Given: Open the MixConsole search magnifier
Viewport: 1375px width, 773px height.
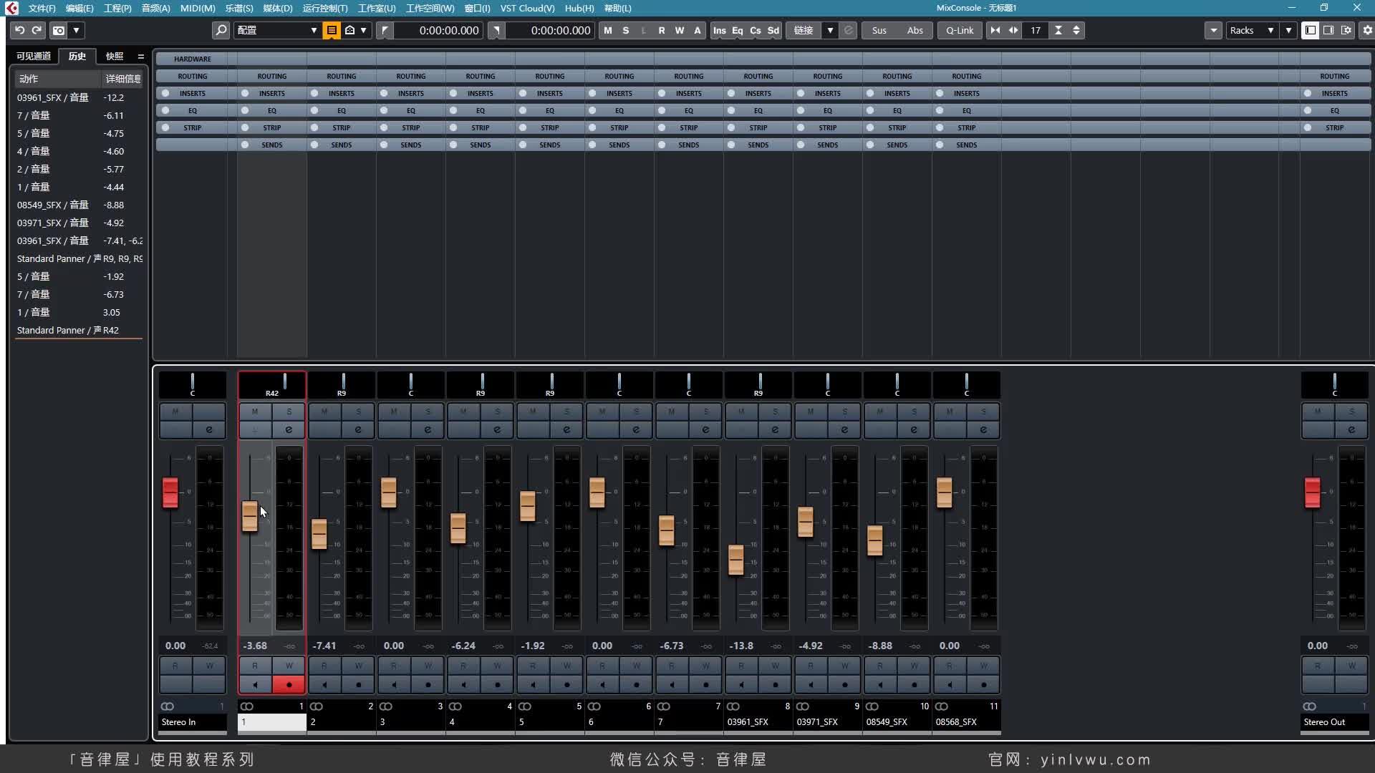Looking at the screenshot, I should pyautogui.click(x=221, y=30).
